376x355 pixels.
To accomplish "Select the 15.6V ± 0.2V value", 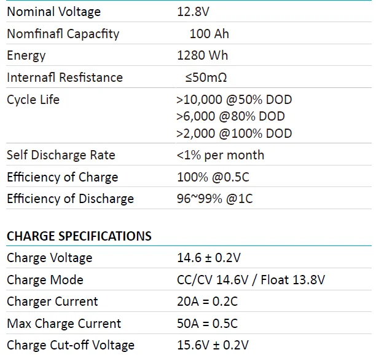I will point(213,345).
